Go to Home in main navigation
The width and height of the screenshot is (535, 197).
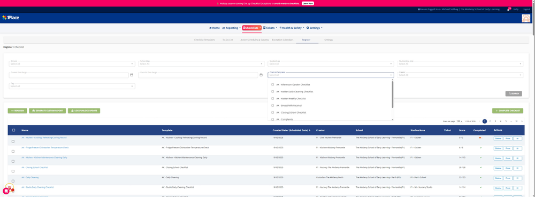215,28
